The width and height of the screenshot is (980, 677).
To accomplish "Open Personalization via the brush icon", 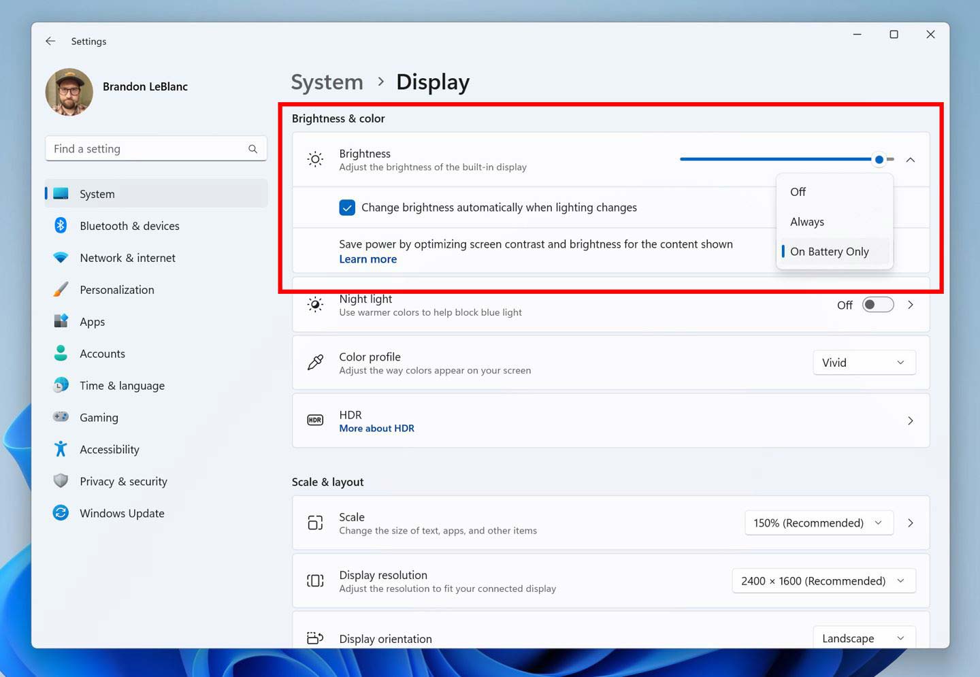I will tap(61, 289).
